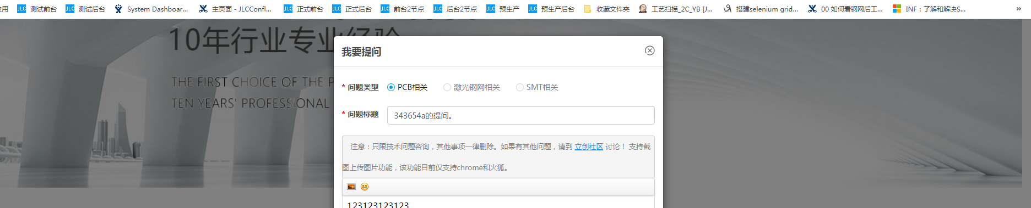Image resolution: width=1031 pixels, height=208 pixels.
Task: Select the SMT相关 question type
Action: 537,87
